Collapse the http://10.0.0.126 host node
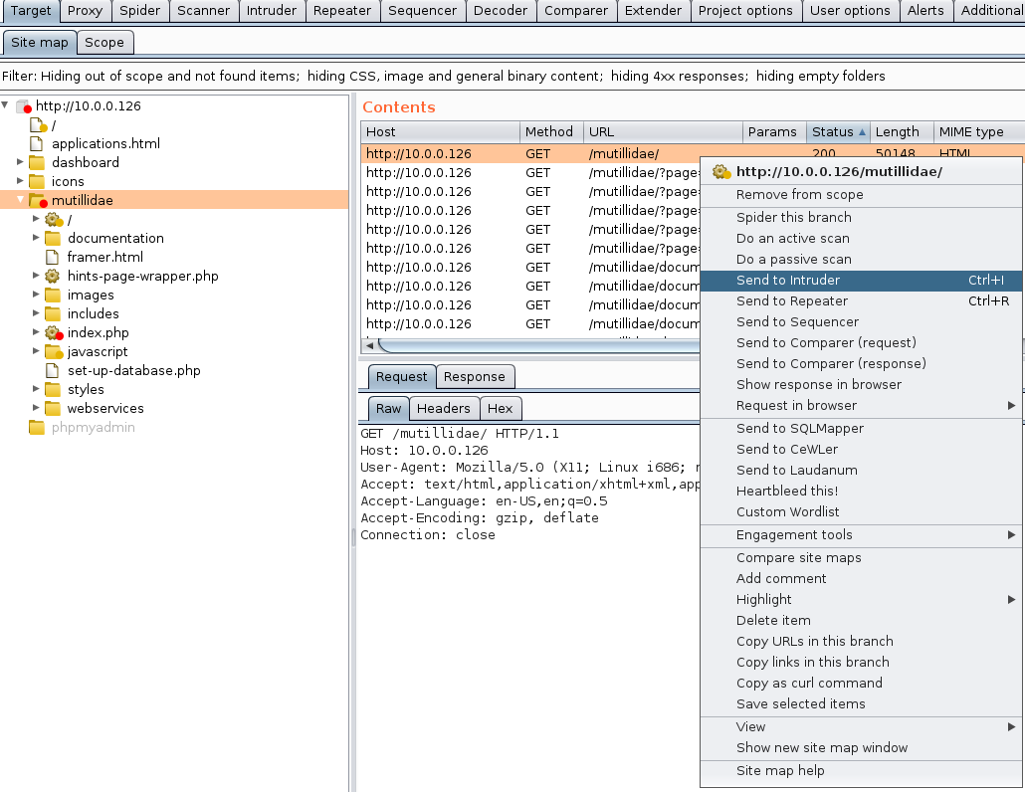 coord(5,104)
